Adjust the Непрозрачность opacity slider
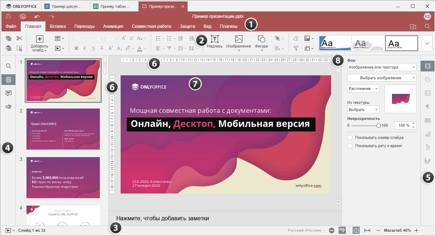Image resolution: width=436 pixels, height=236 pixels. (x=365, y=126)
